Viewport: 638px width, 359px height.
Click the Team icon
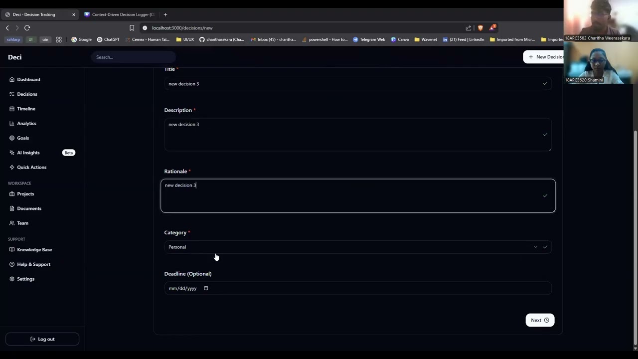(12, 223)
